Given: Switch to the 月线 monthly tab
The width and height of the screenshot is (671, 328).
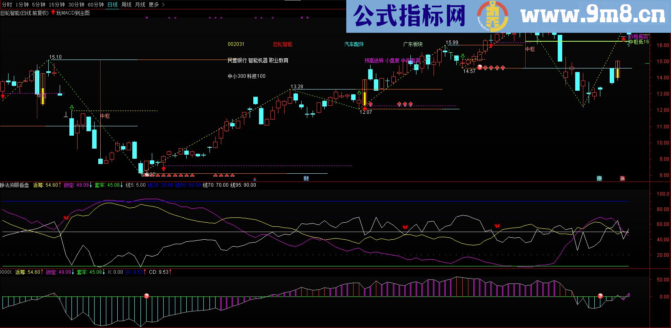Looking at the screenshot, I should click(x=140, y=4).
